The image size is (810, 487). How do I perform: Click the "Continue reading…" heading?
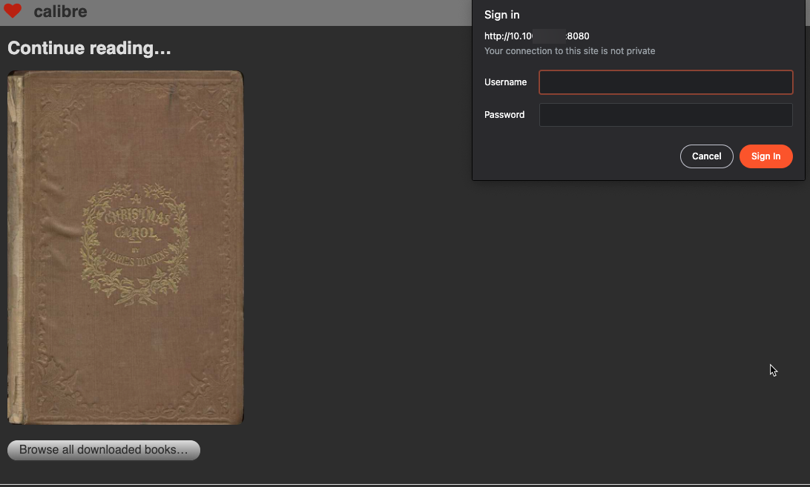tap(89, 48)
